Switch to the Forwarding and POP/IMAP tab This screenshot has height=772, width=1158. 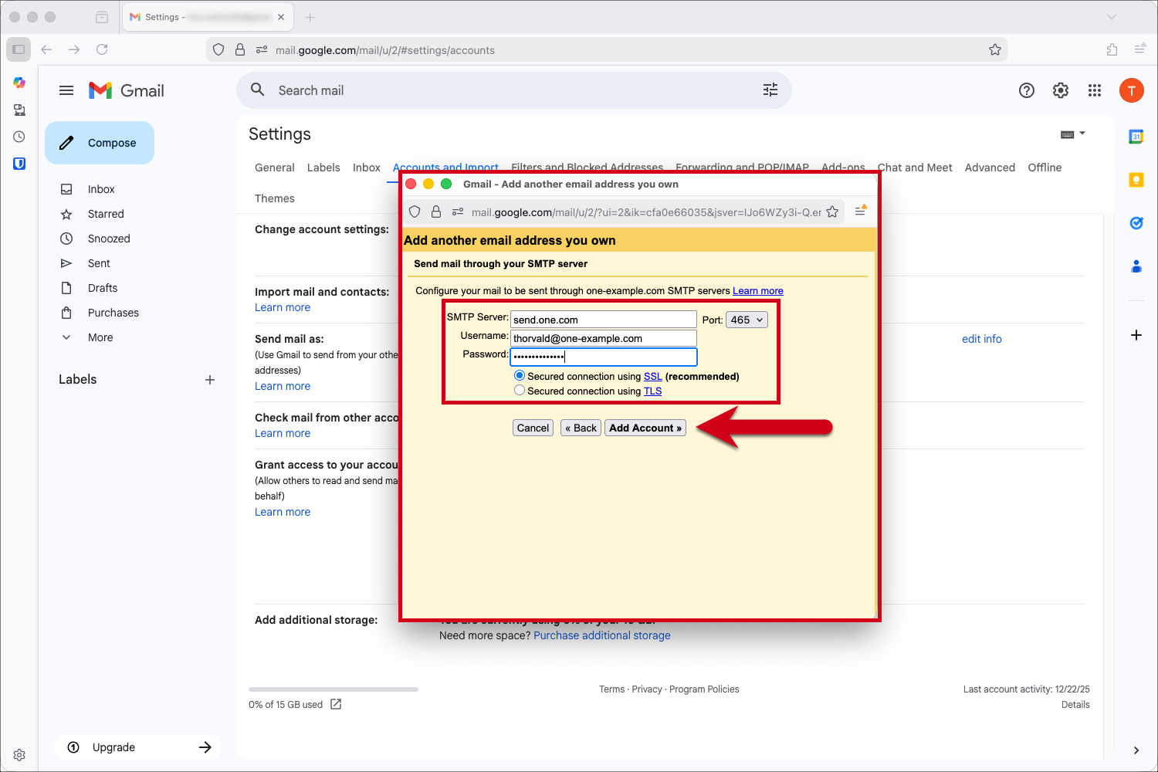pos(742,168)
